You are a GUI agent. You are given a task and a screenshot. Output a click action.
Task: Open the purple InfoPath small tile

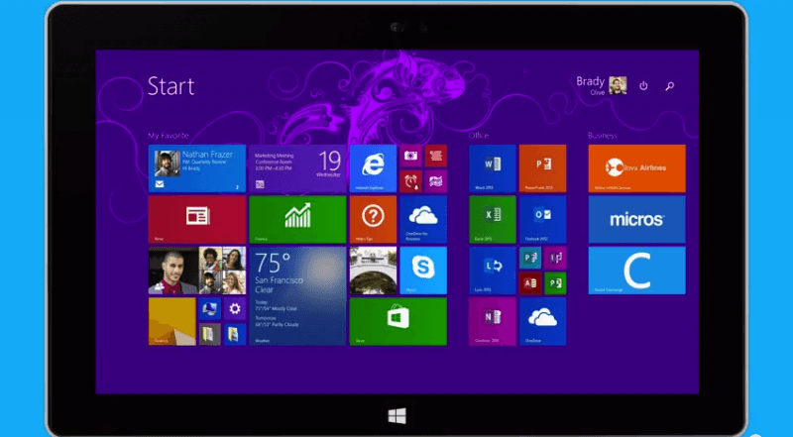555,258
